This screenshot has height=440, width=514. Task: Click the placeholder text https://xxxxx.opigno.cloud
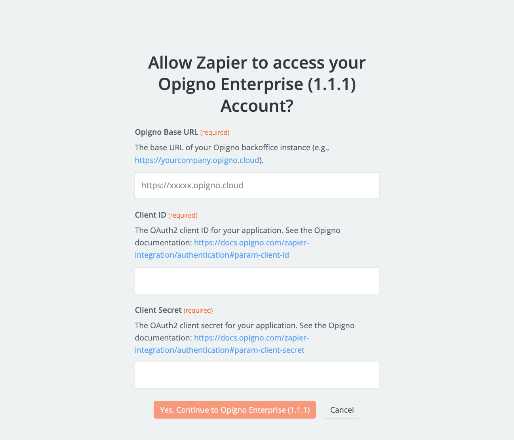192,185
